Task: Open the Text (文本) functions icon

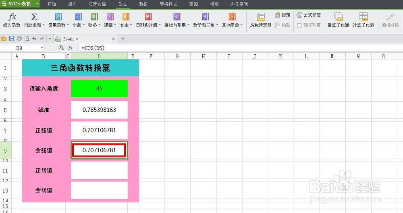Action: (x=126, y=17)
